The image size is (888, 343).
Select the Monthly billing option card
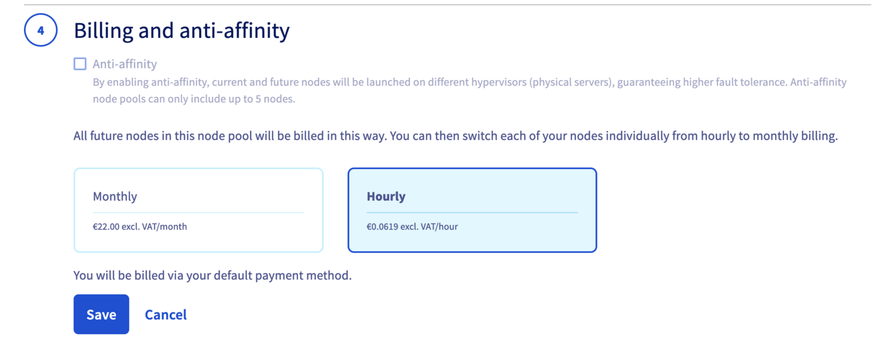point(198,209)
